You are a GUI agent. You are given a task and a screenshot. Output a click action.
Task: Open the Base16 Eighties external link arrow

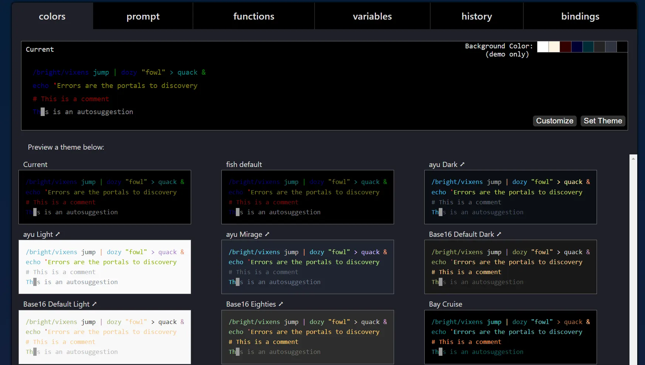click(x=281, y=304)
